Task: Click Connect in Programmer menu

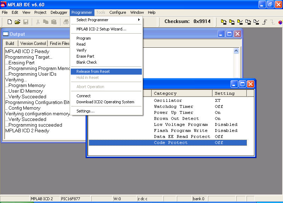Action: point(106,96)
